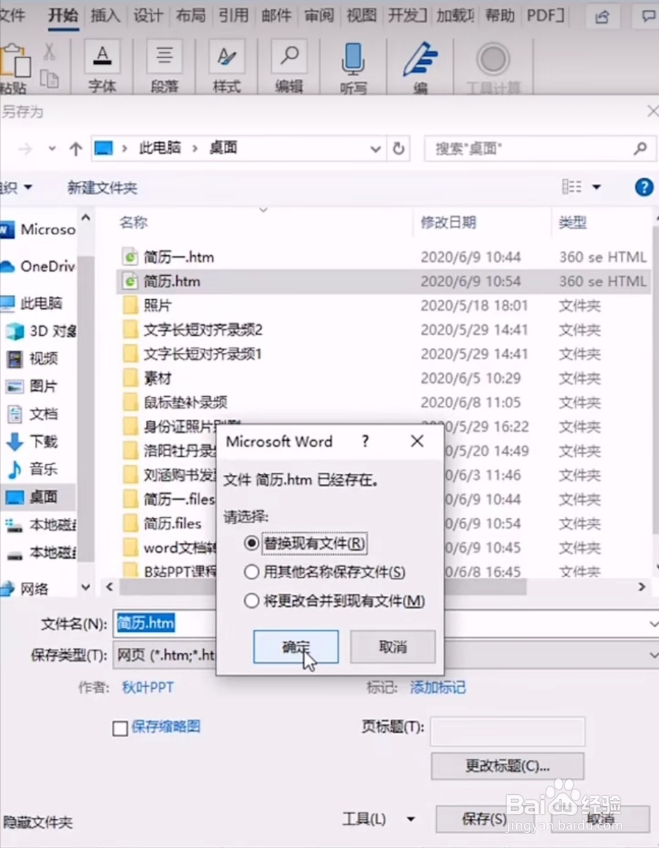Switch to the 插入 ribbon tab
This screenshot has height=848, width=659.
pyautogui.click(x=105, y=16)
